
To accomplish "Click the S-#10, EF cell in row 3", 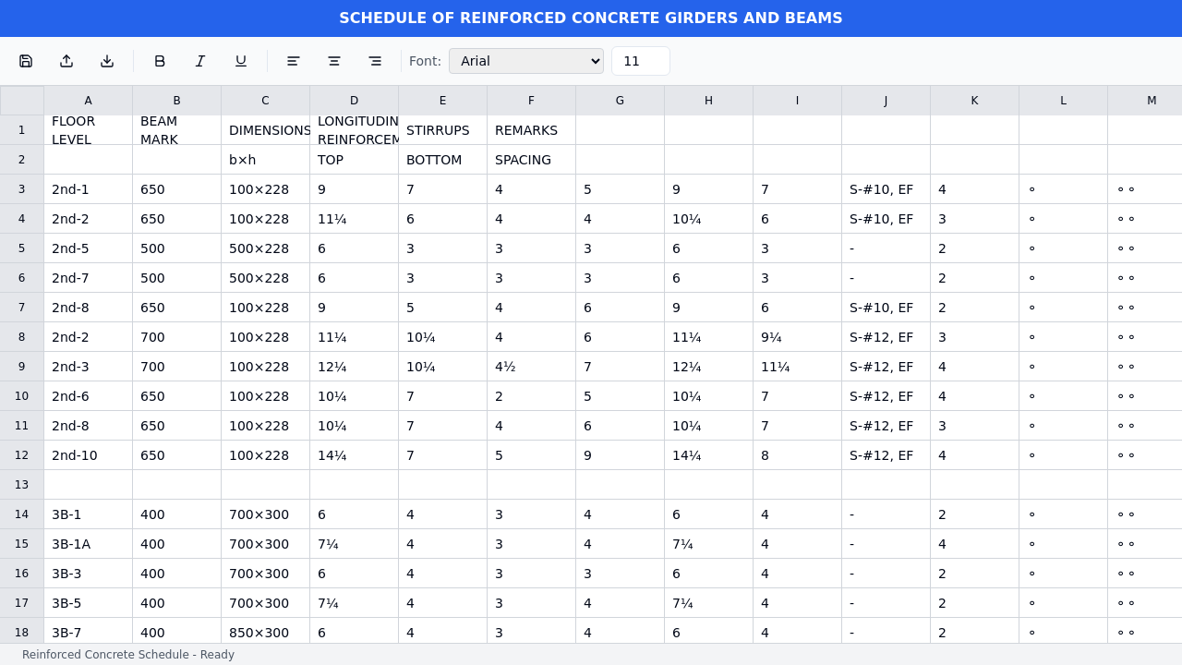I will pos(886,189).
